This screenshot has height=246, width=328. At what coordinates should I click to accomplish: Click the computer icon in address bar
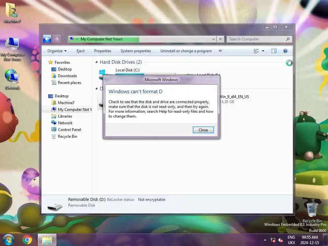click(x=71, y=39)
